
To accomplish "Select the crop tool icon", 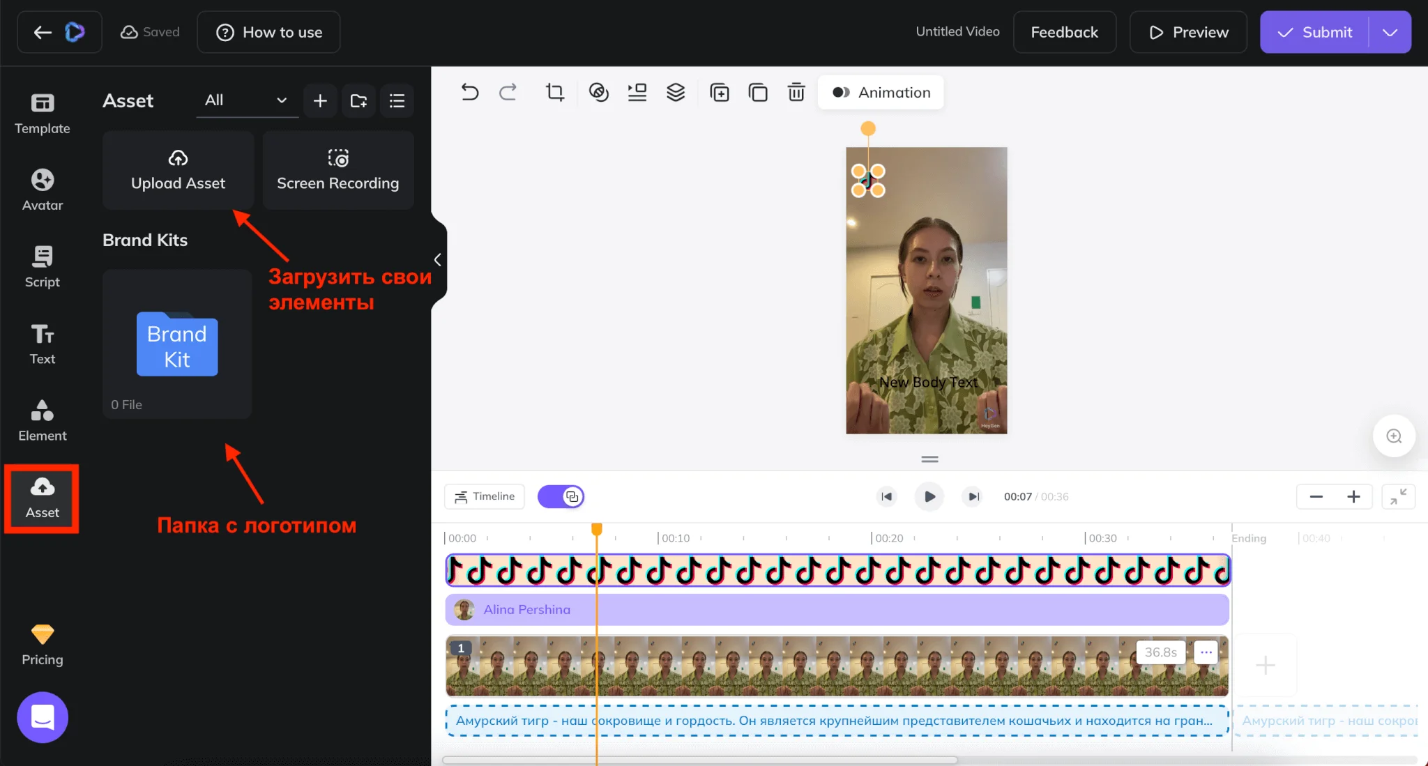I will (555, 92).
